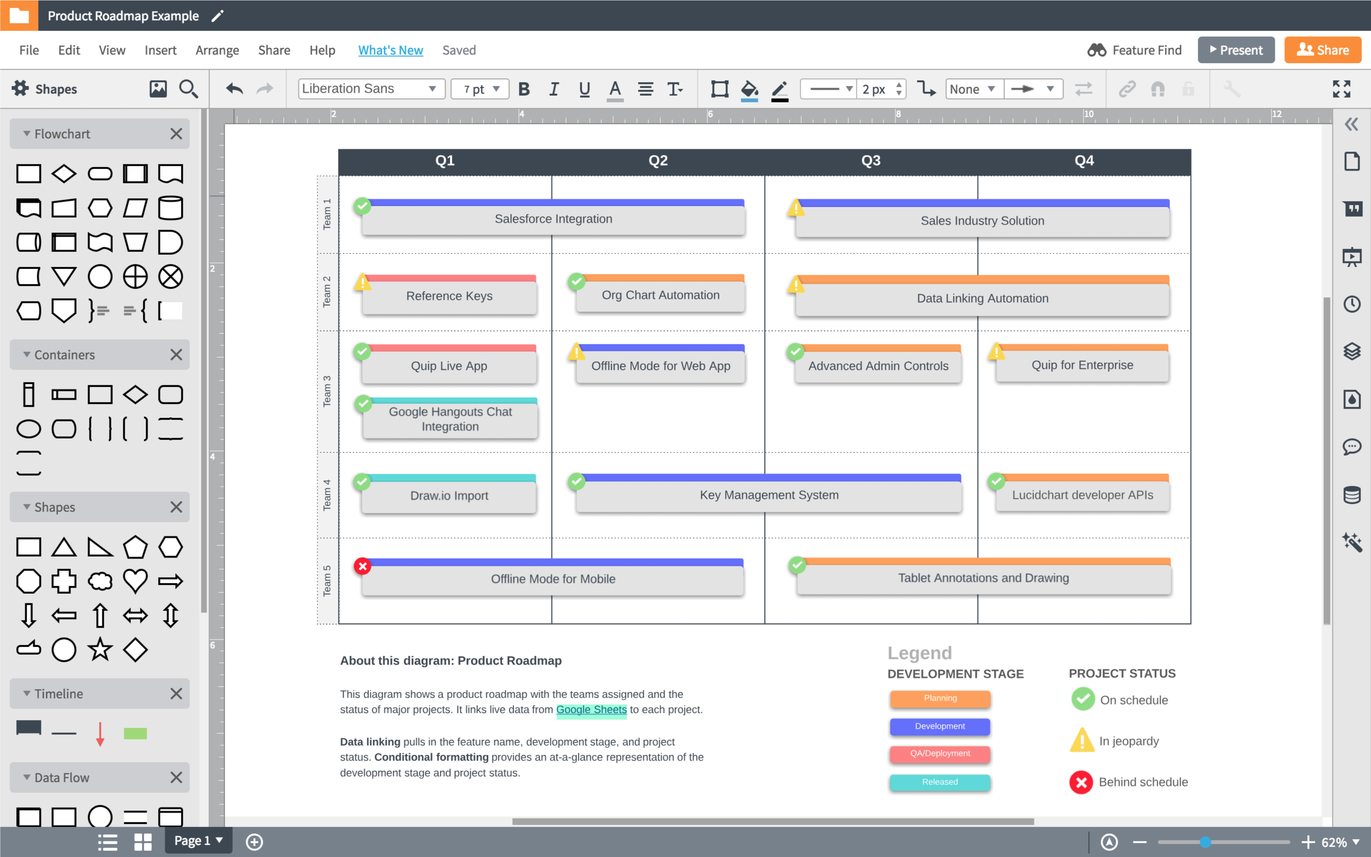Open the Comments speech bubble icon
This screenshot has width=1371, height=857.
pos(1352,447)
